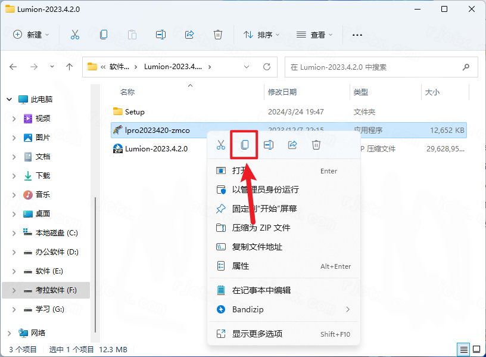
Task: Click the Lumion-2023.4.... breadcrumb
Action: click(173, 67)
